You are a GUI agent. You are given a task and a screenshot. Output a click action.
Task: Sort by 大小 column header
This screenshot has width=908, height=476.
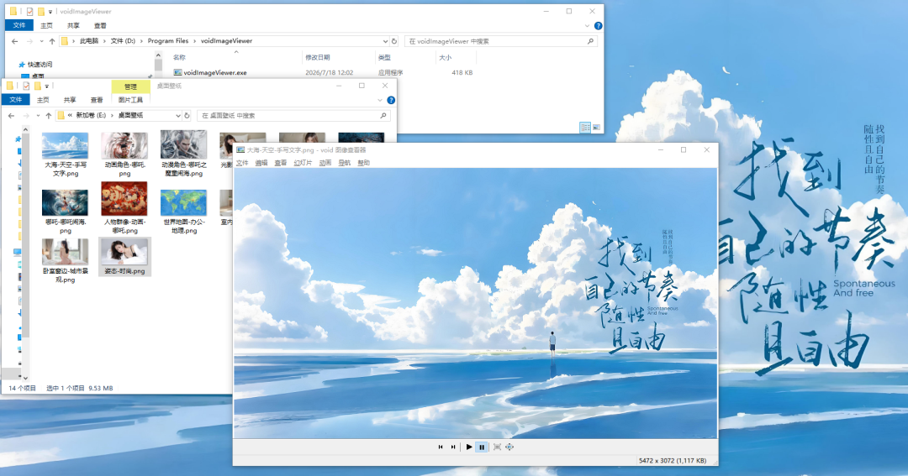click(445, 57)
